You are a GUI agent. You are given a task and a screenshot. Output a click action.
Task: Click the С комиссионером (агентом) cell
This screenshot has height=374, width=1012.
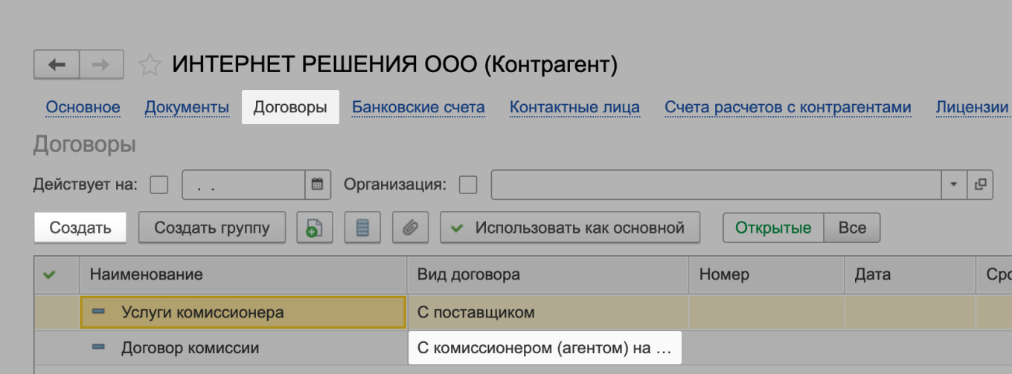pyautogui.click(x=545, y=347)
